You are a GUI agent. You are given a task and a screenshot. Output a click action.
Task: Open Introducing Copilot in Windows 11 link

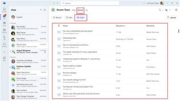click(x=81, y=59)
